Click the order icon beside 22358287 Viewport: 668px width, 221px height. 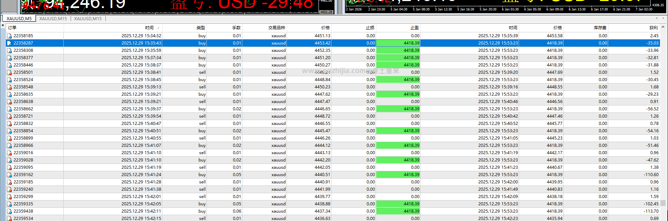click(x=9, y=43)
